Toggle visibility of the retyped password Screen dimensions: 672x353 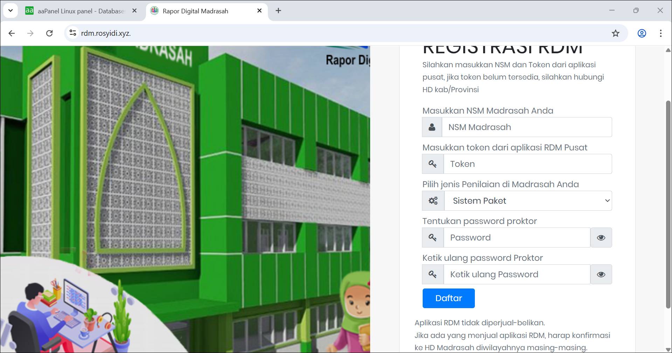click(x=601, y=274)
